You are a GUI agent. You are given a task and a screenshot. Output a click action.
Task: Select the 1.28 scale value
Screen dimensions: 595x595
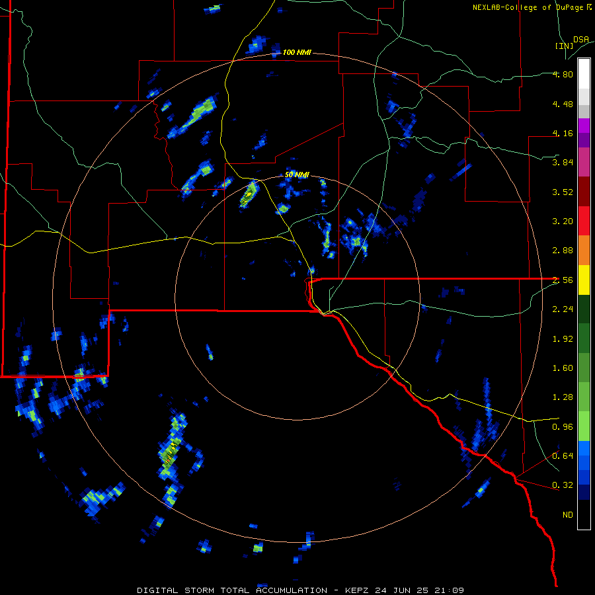tap(563, 397)
